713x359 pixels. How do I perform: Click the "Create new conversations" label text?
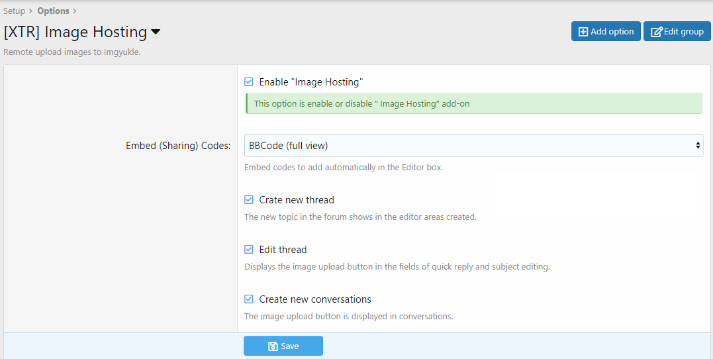(315, 299)
